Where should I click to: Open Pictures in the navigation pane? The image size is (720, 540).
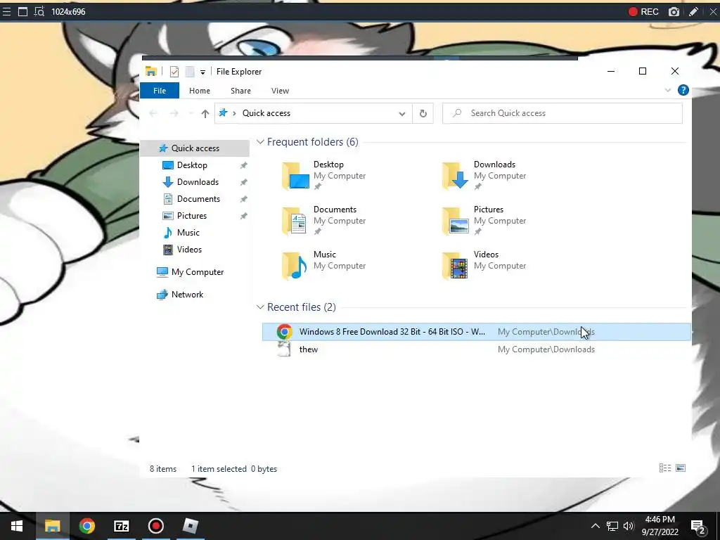191,216
